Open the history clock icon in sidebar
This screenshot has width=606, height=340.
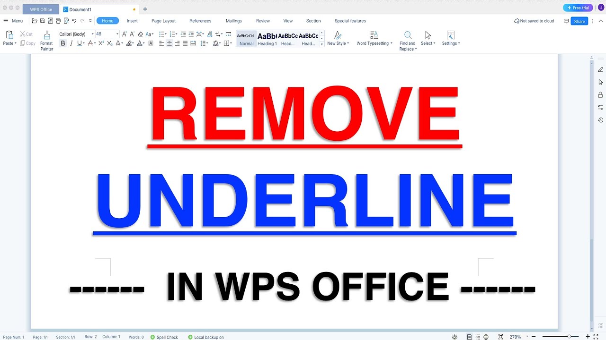click(601, 120)
